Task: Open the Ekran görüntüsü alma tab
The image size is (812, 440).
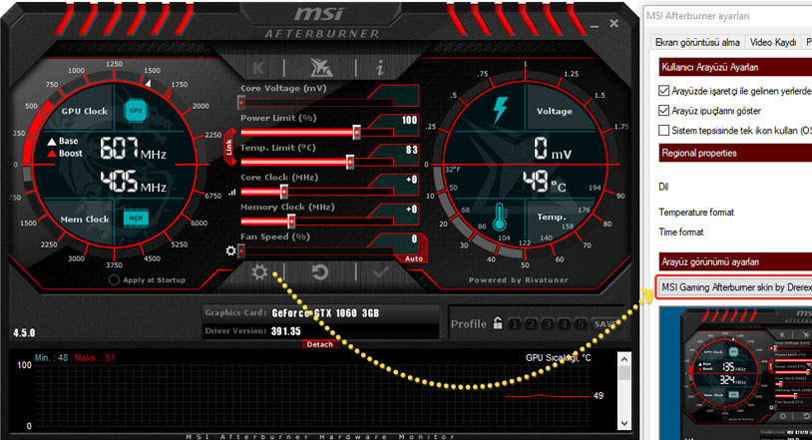Action: point(697,42)
